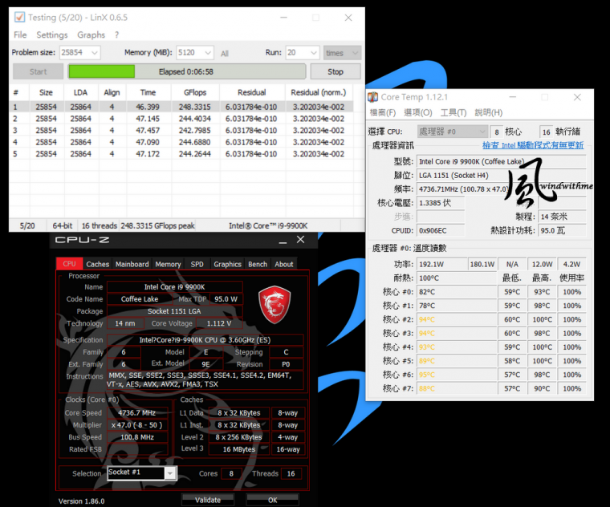Screen dimensions: 610x507
Task: Click the GFlops column header in LinX
Action: click(x=195, y=92)
